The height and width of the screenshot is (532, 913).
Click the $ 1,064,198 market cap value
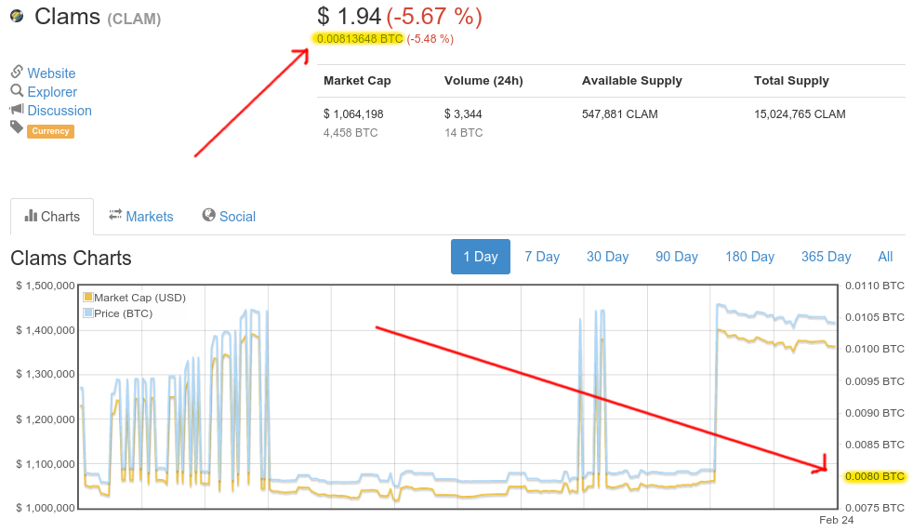353,114
